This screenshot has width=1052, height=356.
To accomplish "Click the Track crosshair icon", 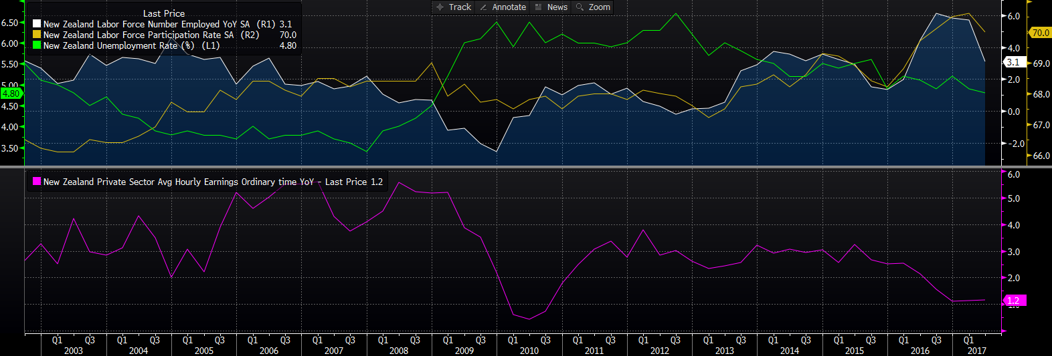I will click(x=440, y=7).
